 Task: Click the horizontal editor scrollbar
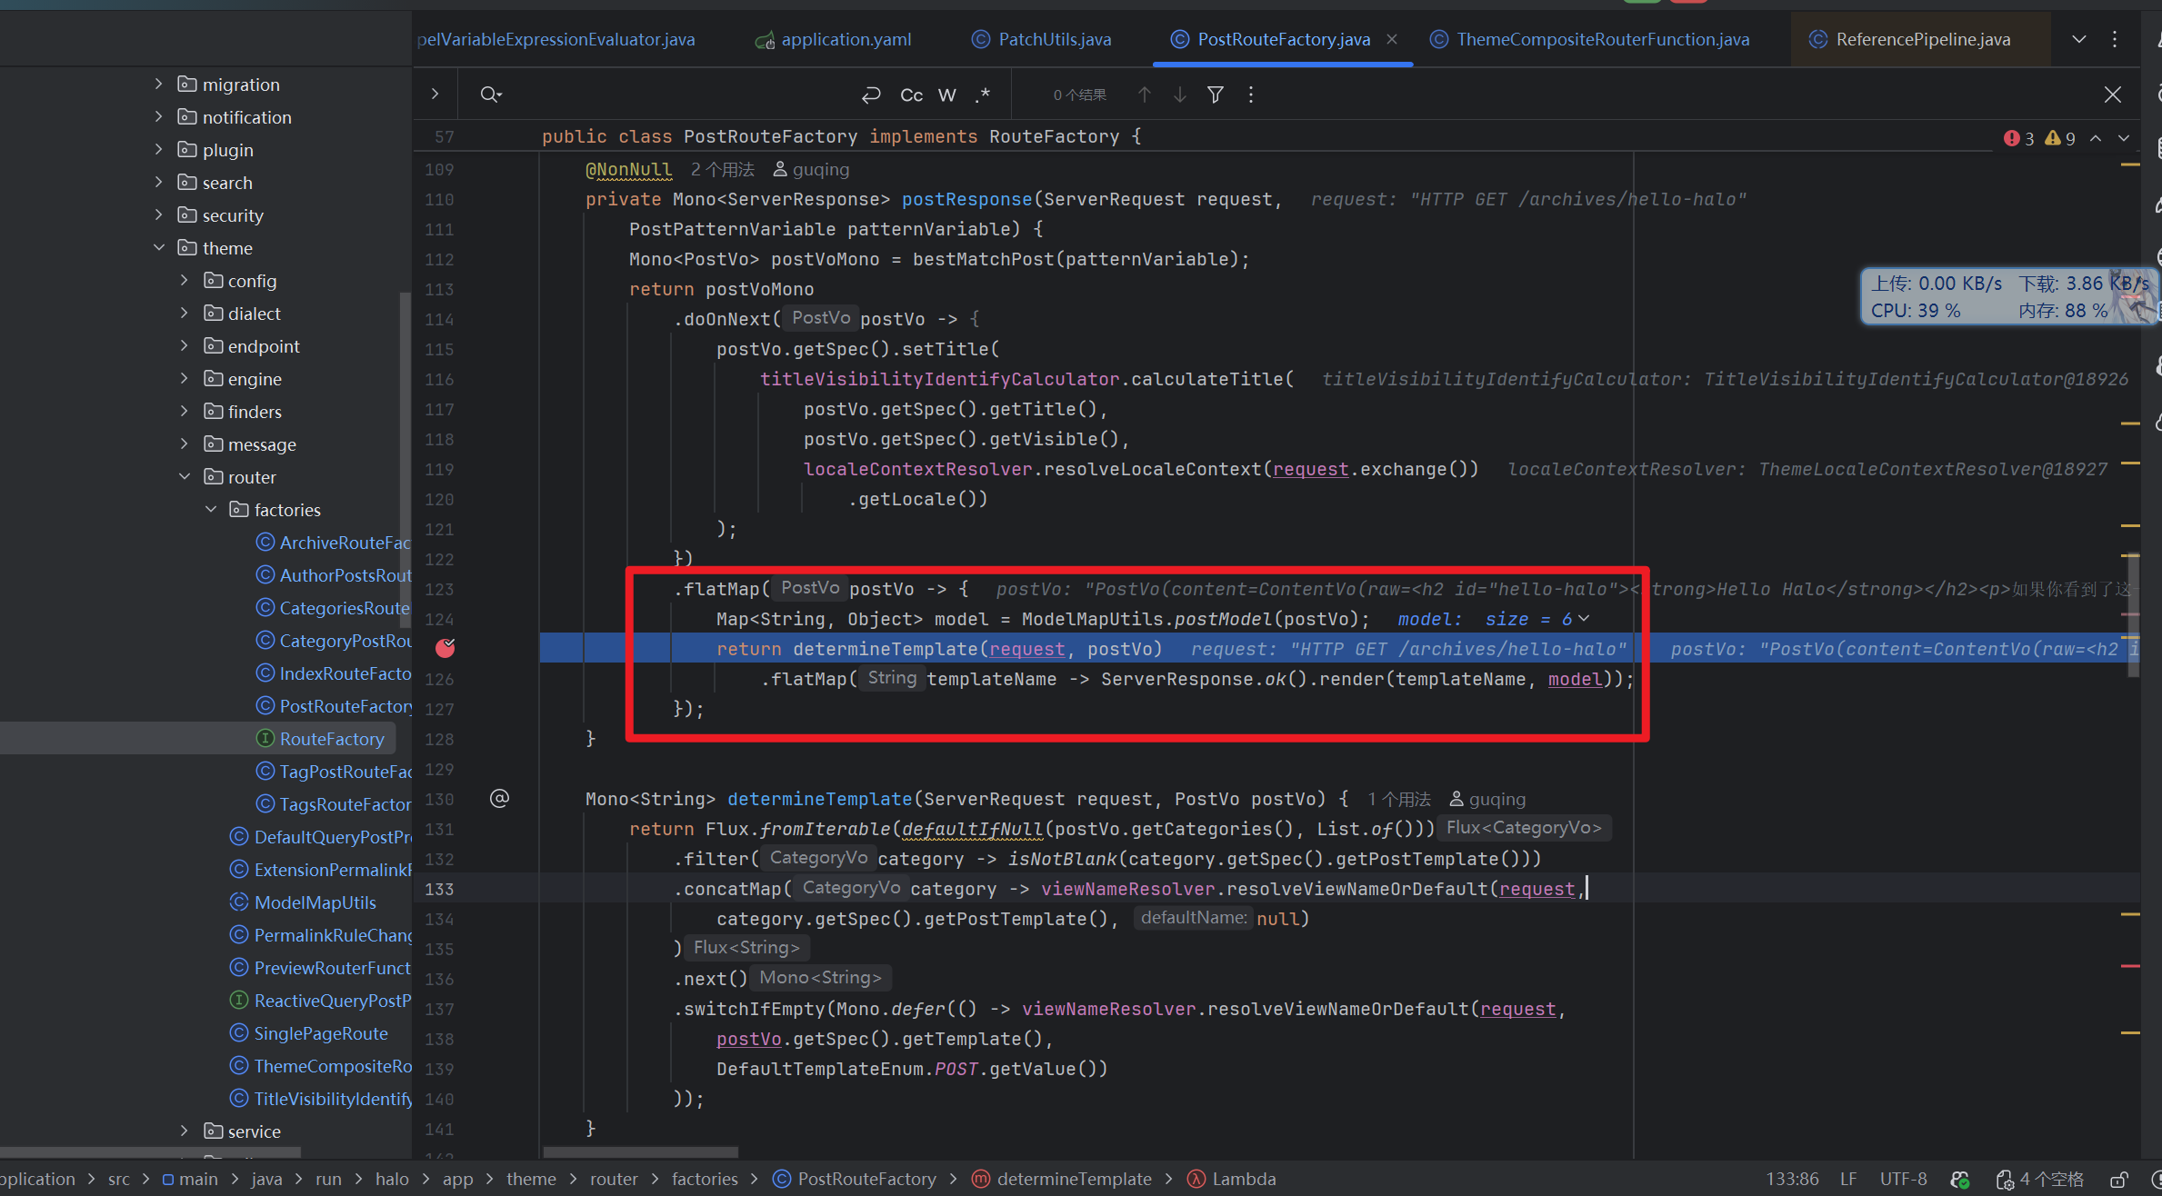point(640,1152)
